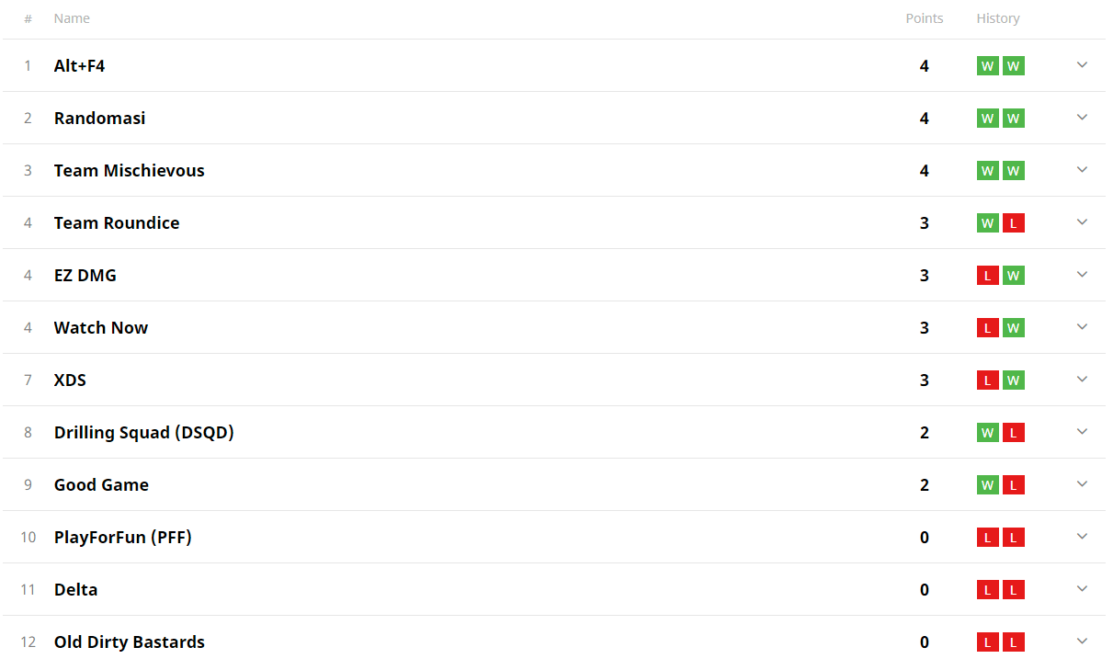Expand the Alt+F4 row chevron
Screen dimensions: 1113x670
(x=1082, y=65)
